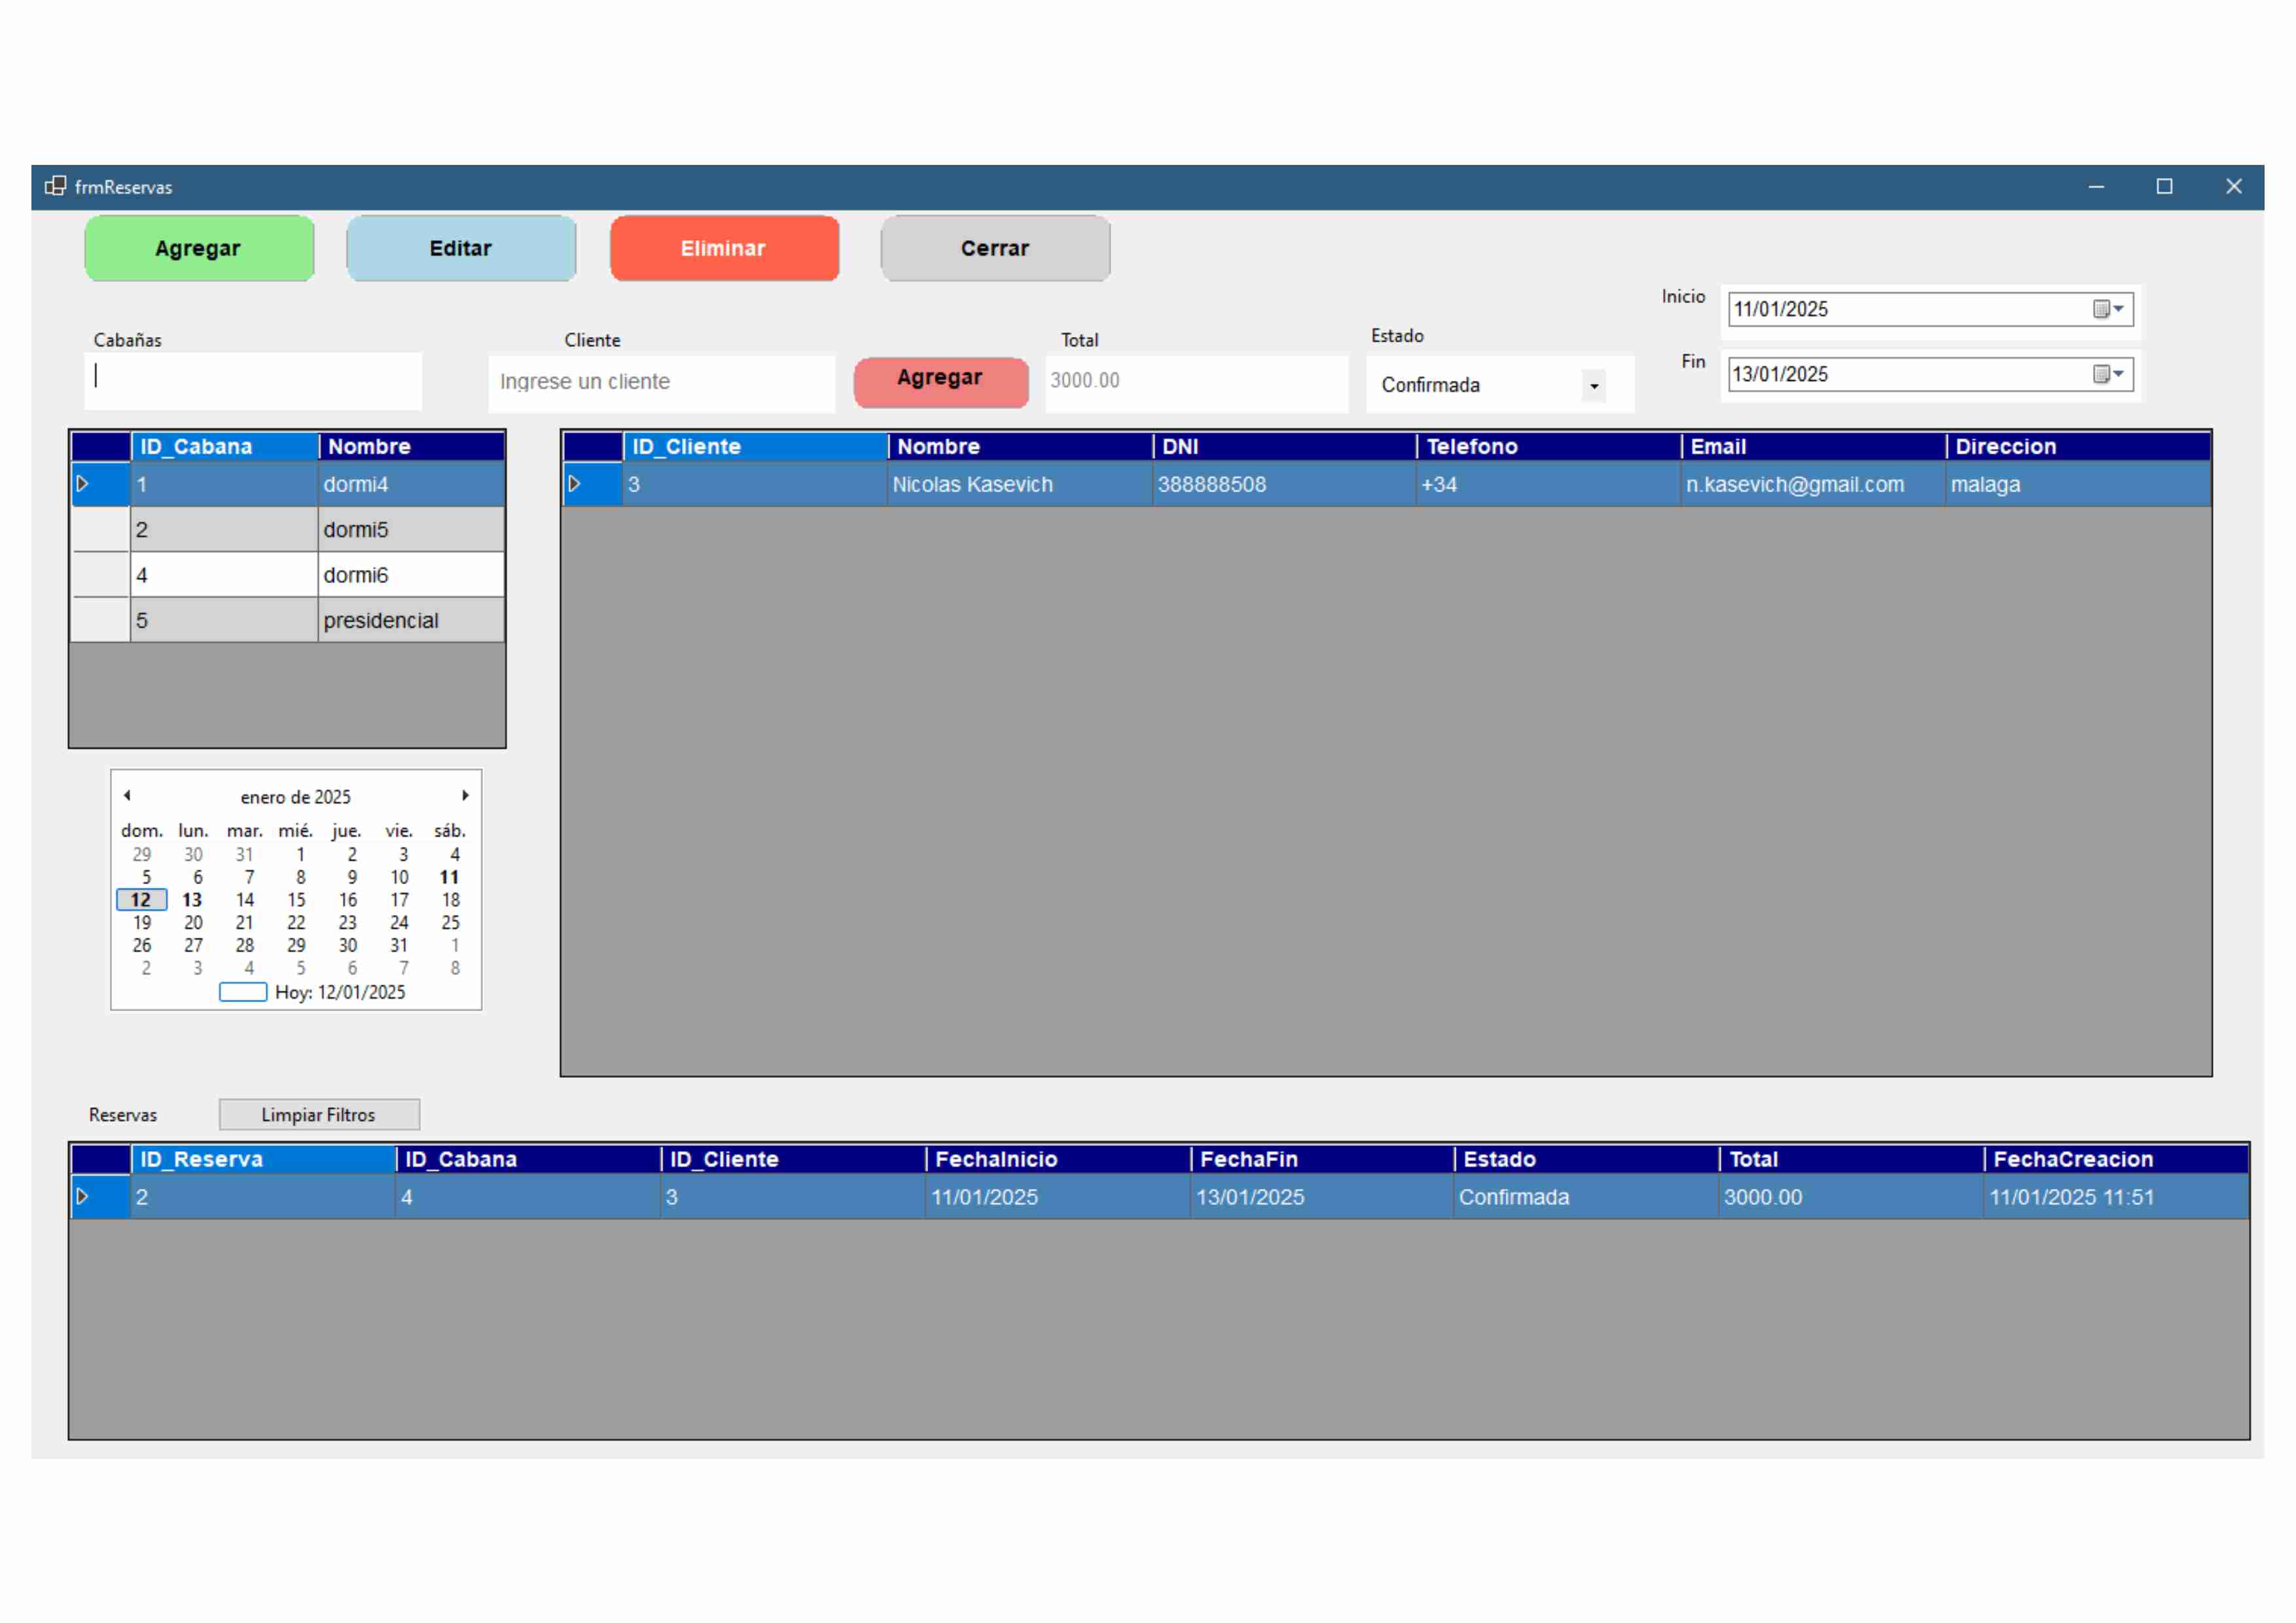This screenshot has width=2296, height=1623.
Task: Select row arrow of dormi4 cabin
Action: [x=83, y=484]
